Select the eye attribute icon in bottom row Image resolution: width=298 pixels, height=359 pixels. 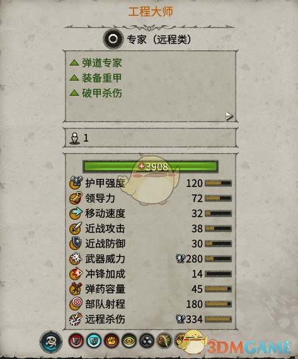pos(129,341)
